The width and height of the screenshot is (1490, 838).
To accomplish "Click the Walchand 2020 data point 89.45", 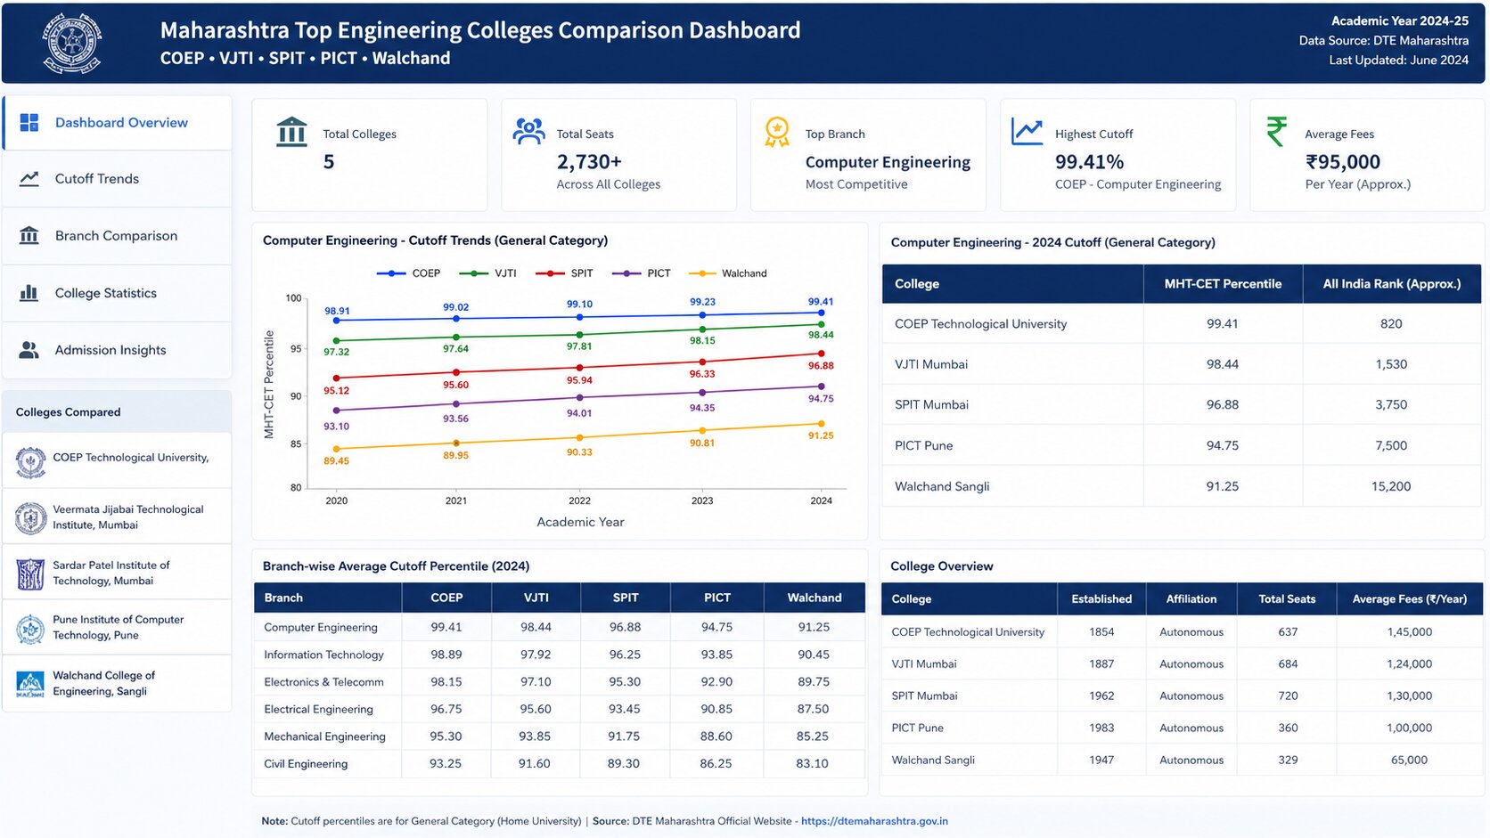I will (336, 449).
